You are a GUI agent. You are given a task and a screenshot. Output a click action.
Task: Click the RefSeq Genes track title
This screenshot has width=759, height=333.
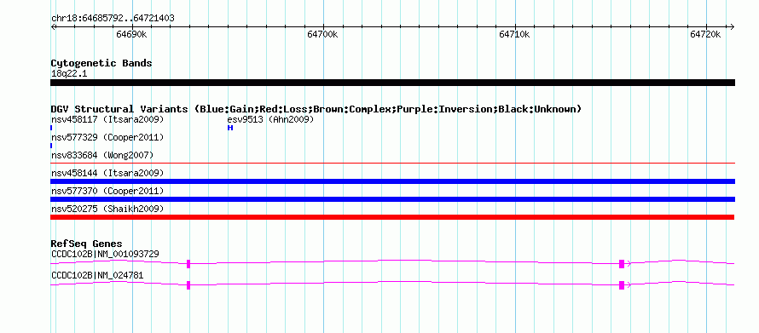point(87,244)
